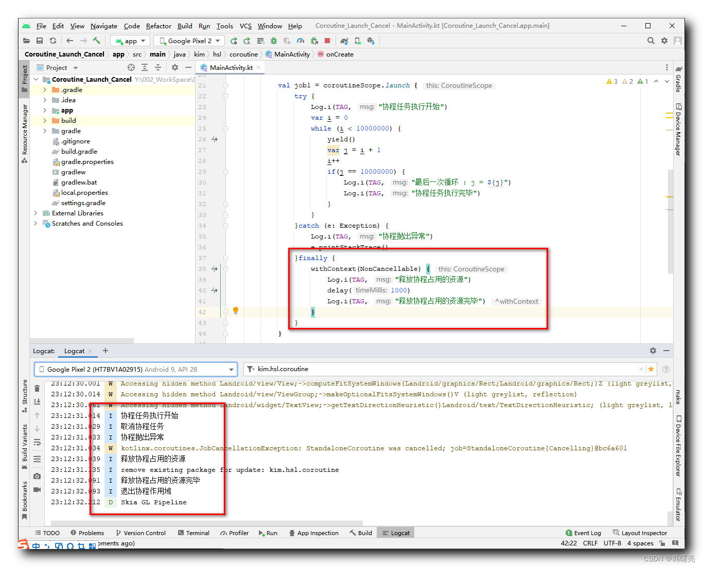Toggle the Project tool window side tab
The width and height of the screenshot is (703, 567).
click(x=24, y=79)
